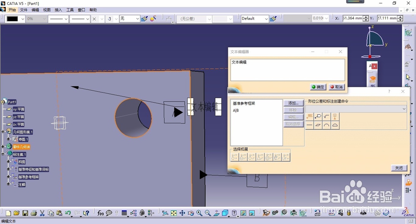416x224 pixels.
Task: Paste from clipboard icon in bottom toolbar
Action: point(59,213)
